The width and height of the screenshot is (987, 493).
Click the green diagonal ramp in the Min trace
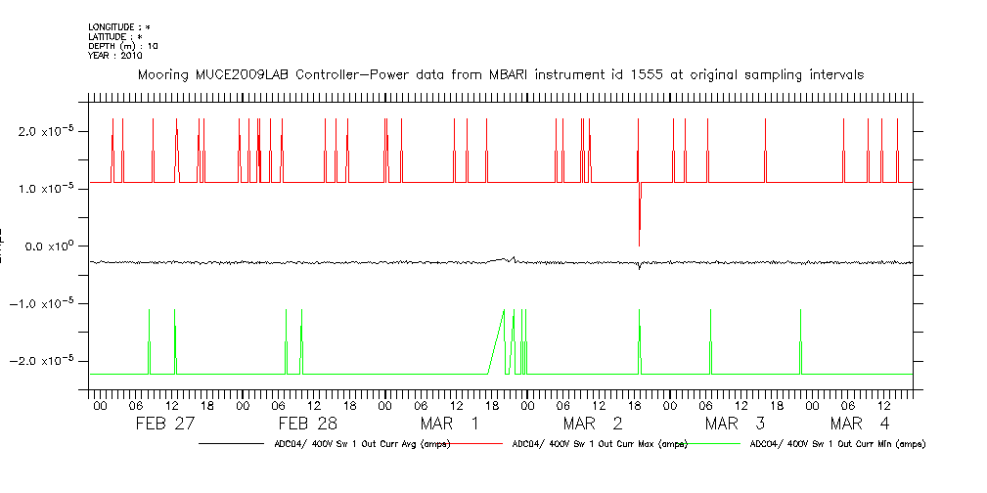coord(496,342)
